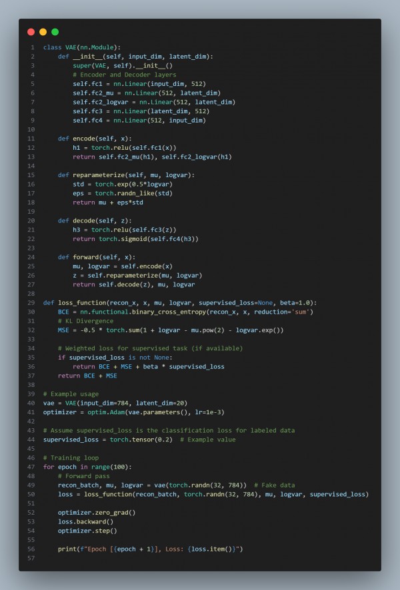This screenshot has width=400, height=590.
Task: Click "supervised_loss = torch.tensor(0.2)" assignment
Action: click(x=108, y=440)
